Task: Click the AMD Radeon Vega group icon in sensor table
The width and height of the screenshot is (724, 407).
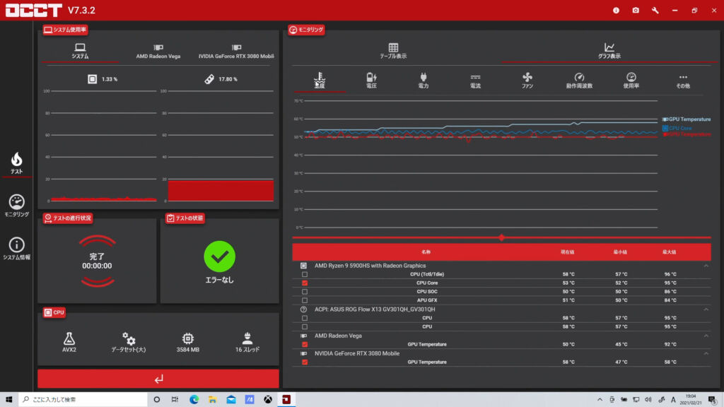Action: click(303, 336)
